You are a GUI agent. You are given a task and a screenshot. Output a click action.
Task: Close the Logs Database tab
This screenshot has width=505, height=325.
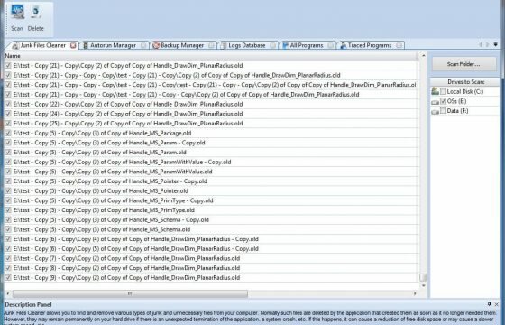click(273, 45)
